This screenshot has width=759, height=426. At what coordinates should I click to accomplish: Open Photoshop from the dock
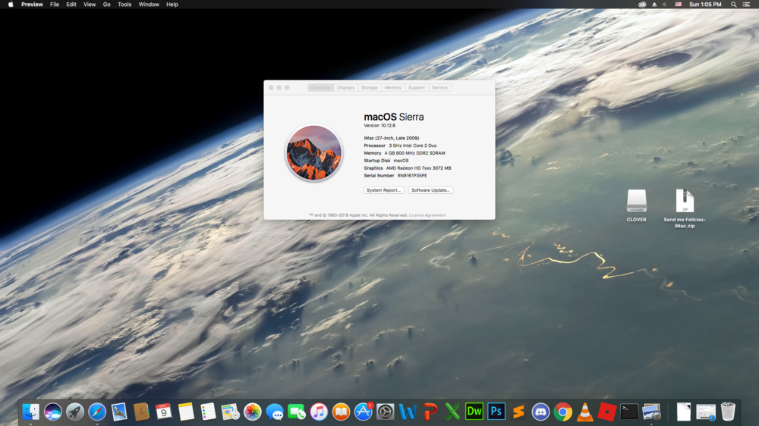(496, 412)
